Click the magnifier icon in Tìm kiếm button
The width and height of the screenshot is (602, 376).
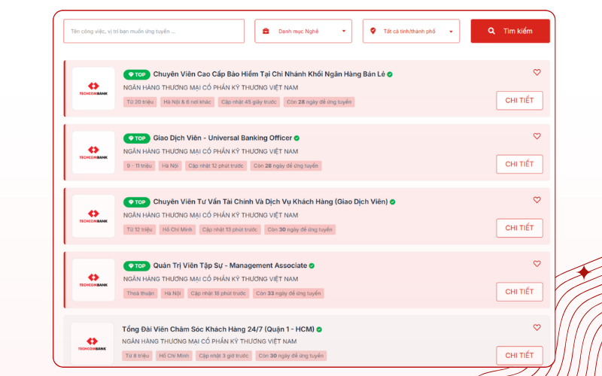click(x=491, y=31)
